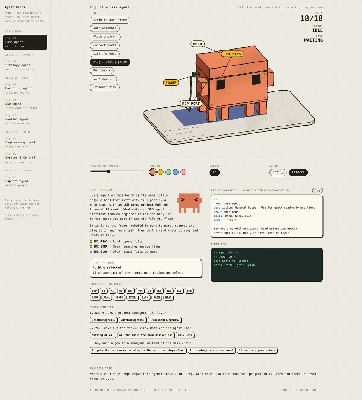Select the U1 part chip
The width and height of the screenshot is (362, 400).
pyautogui.click(x=103, y=291)
